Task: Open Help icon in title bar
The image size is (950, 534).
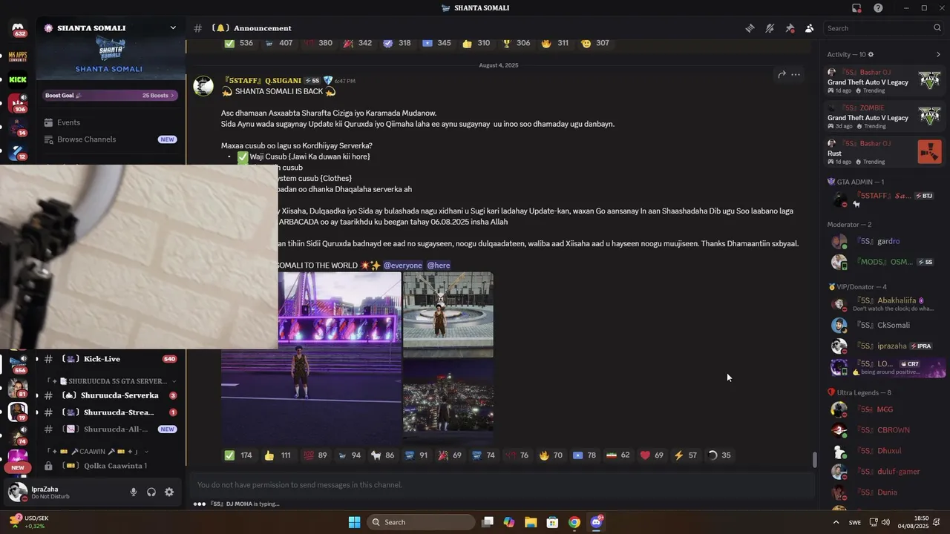Action: pyautogui.click(x=878, y=8)
